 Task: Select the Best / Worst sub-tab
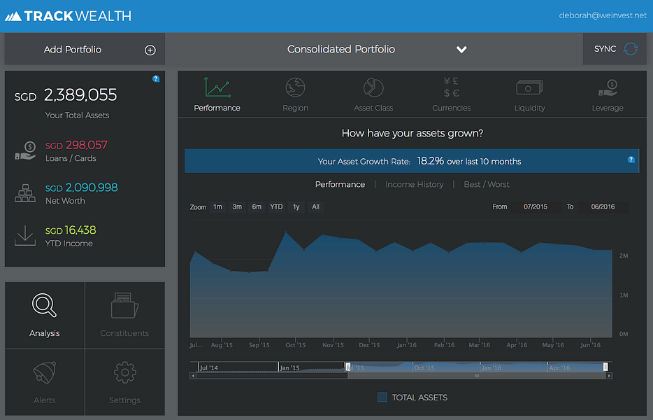(x=487, y=184)
